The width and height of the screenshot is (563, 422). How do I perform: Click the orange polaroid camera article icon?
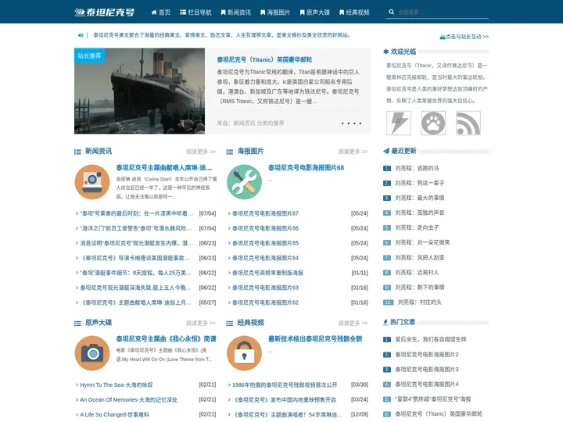coord(92,182)
